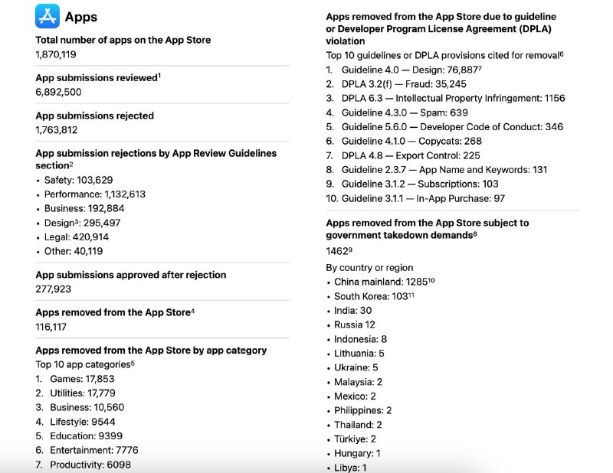Select the value 1462 with footnote 9
This screenshot has height=473, width=613.
point(339,251)
